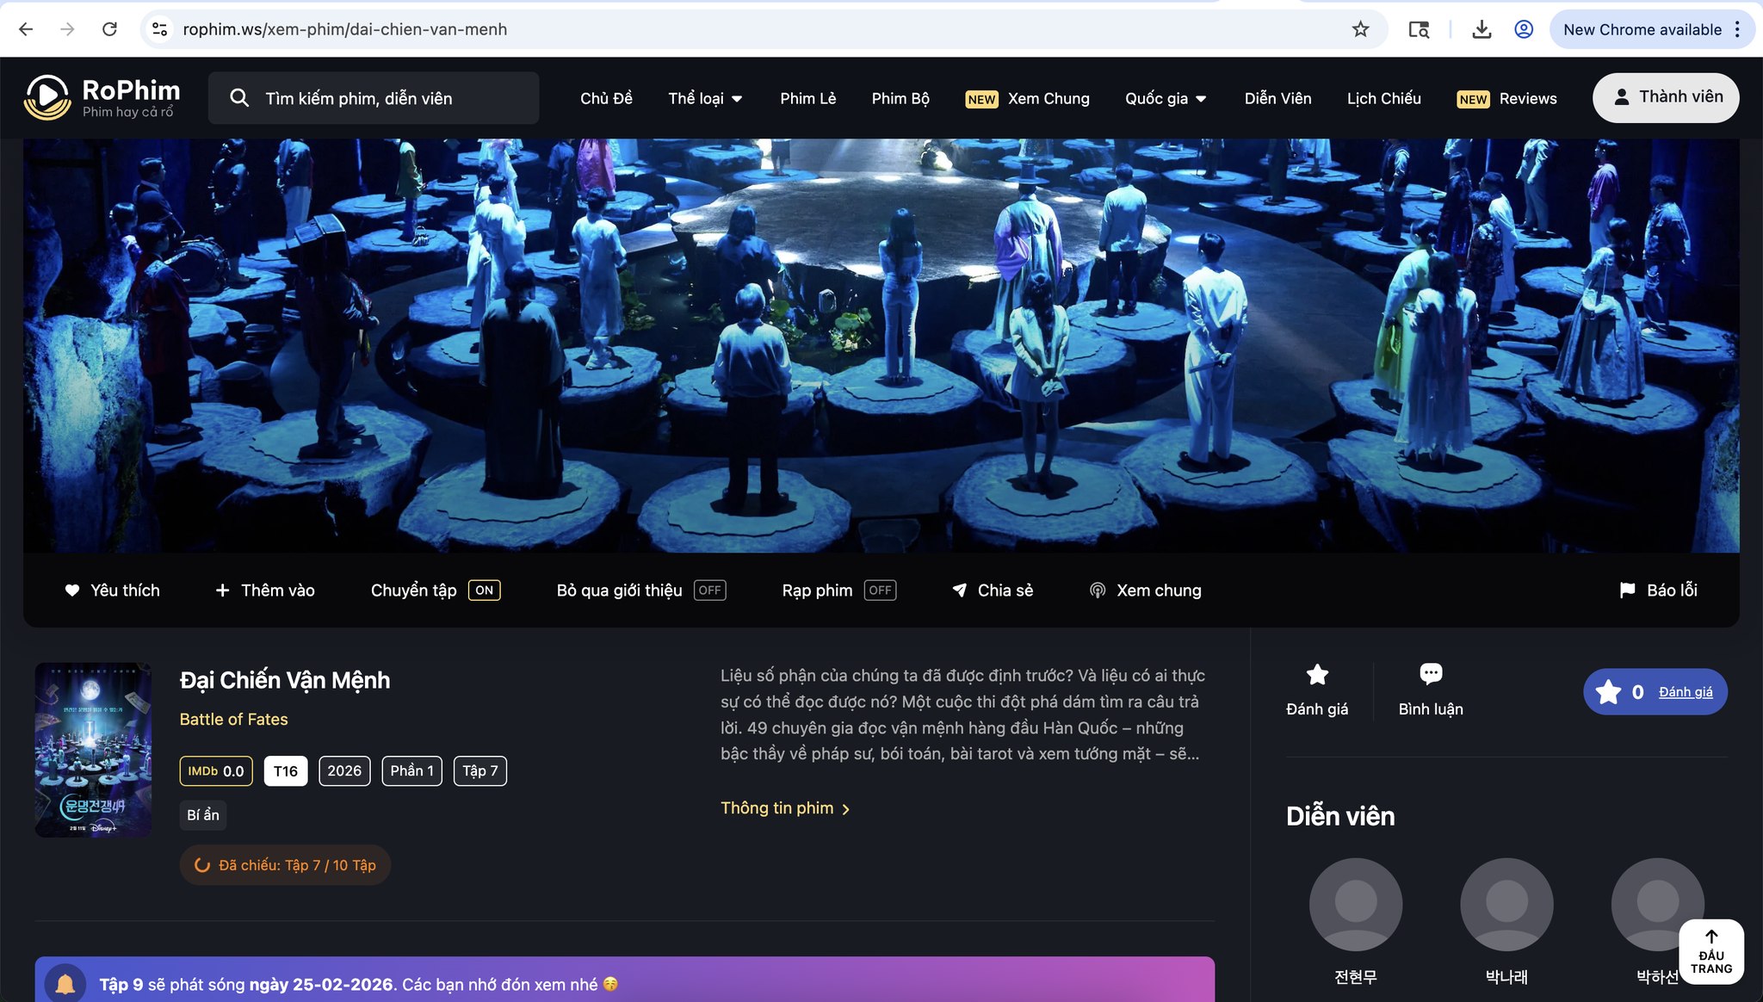1763x1002 pixels.
Task: Open Chrome profile icon
Action: click(1524, 29)
